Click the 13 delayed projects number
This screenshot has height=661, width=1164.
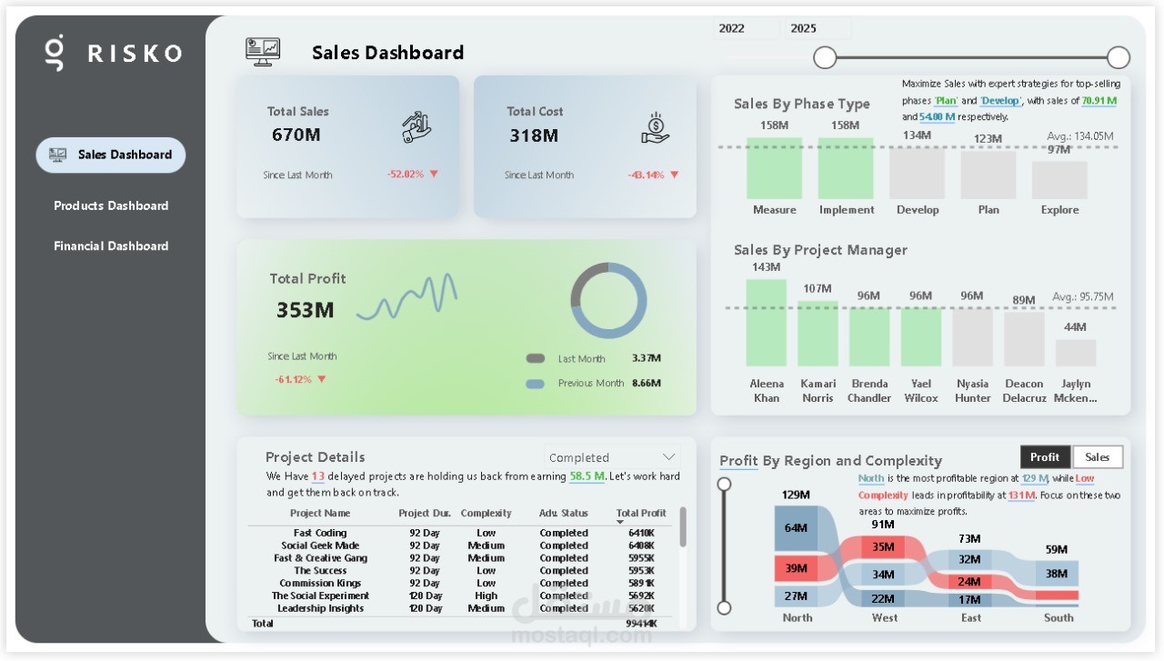point(318,476)
